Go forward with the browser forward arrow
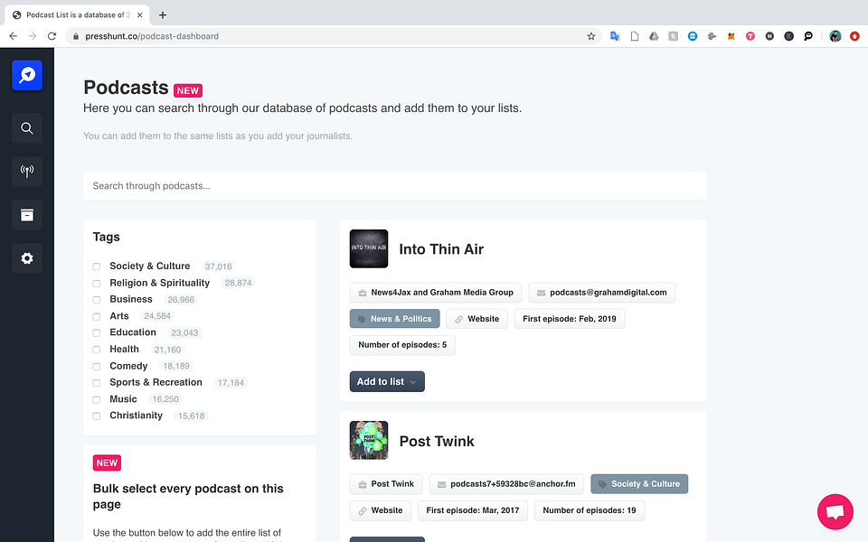868x542 pixels. coord(33,36)
